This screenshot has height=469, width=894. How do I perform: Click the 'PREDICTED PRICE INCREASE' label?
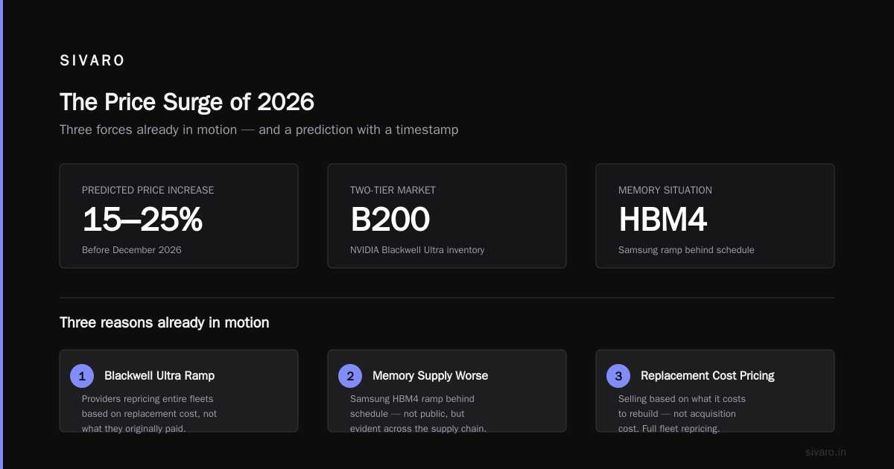click(148, 190)
